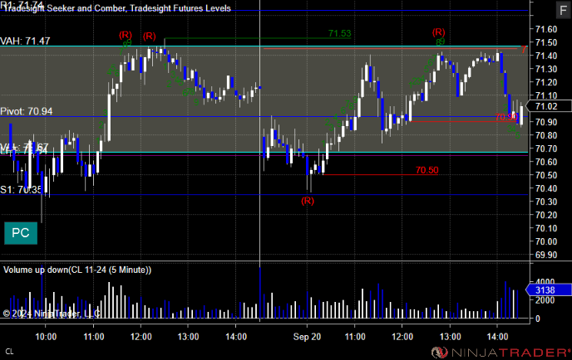Click the VAH: 71.47 level label
The height and width of the screenshot is (360, 572).
pyautogui.click(x=25, y=41)
